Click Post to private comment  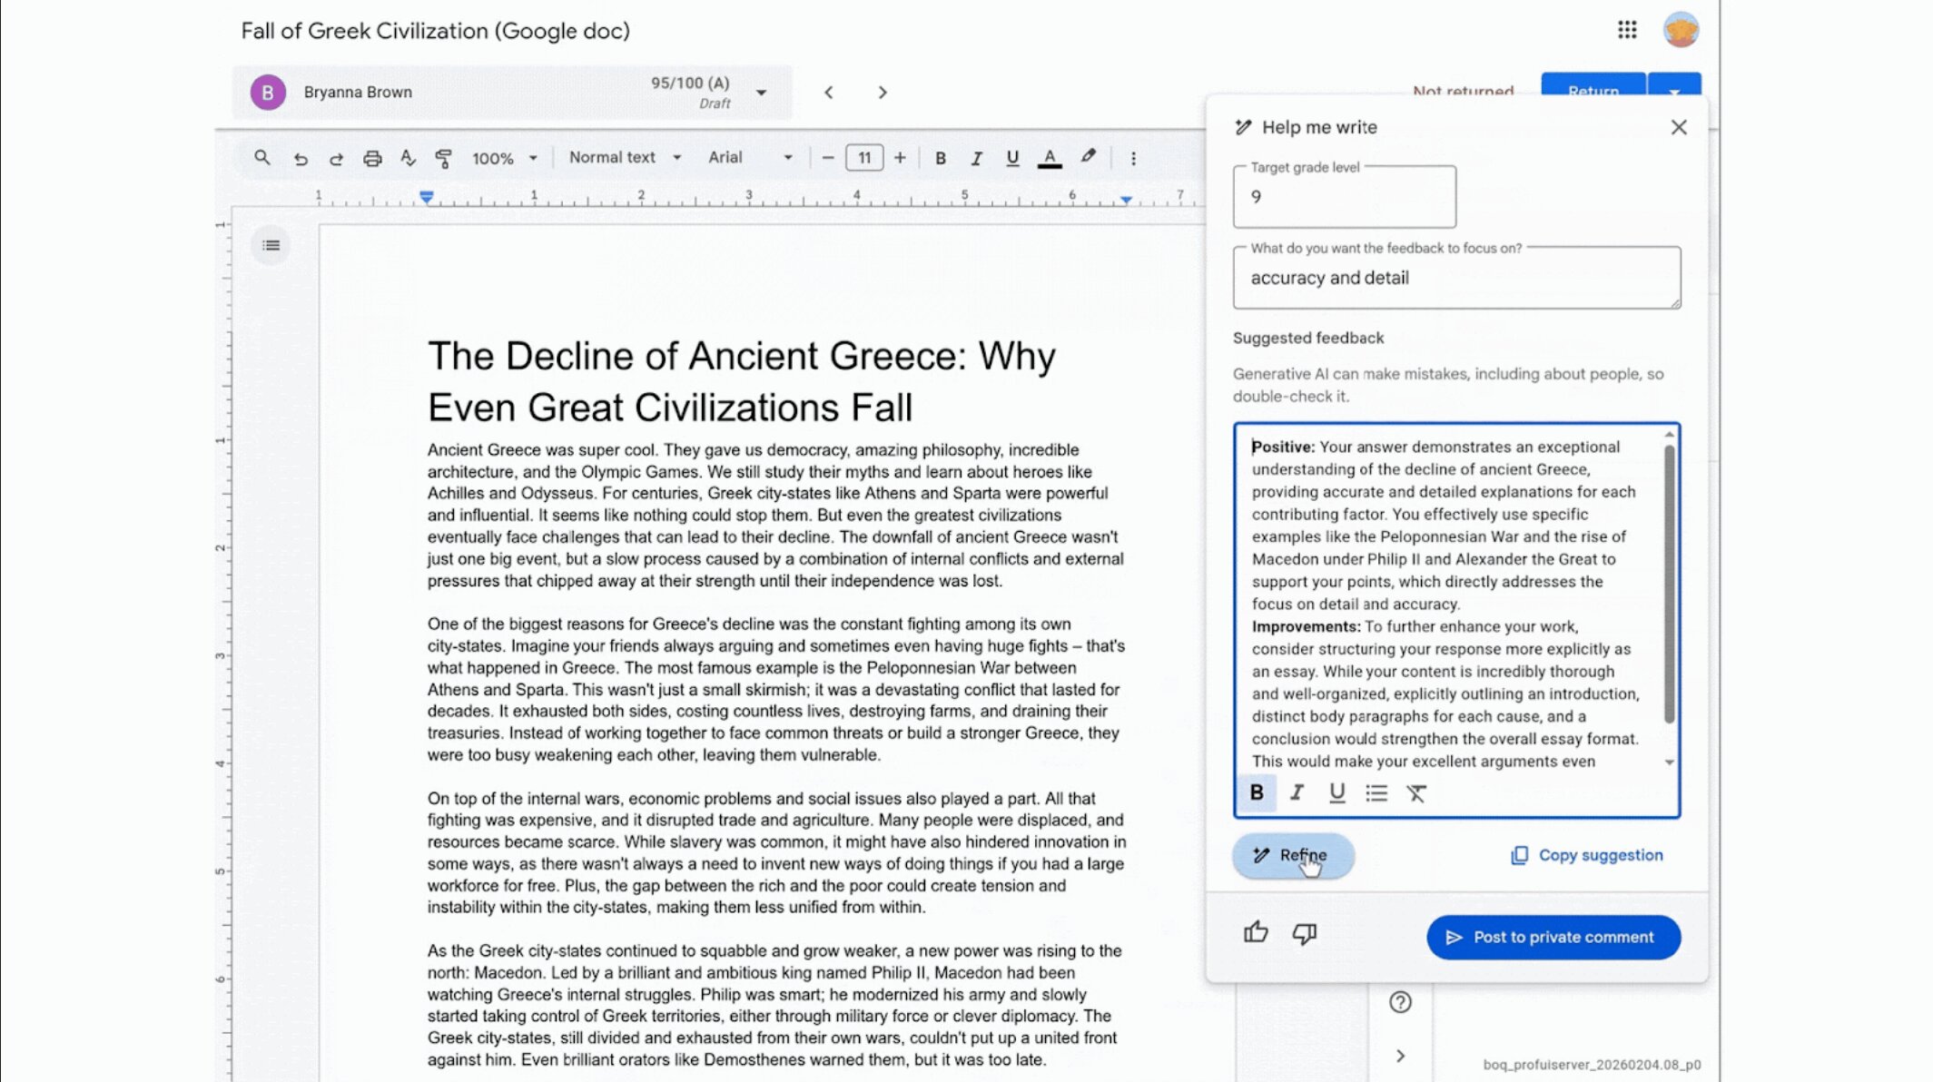point(1553,937)
